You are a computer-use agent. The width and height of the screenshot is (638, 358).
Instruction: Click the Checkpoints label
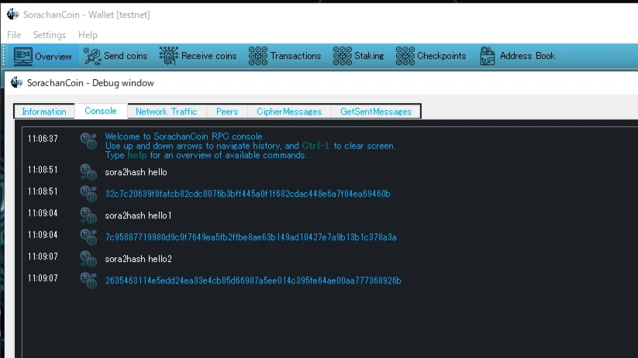coord(441,56)
